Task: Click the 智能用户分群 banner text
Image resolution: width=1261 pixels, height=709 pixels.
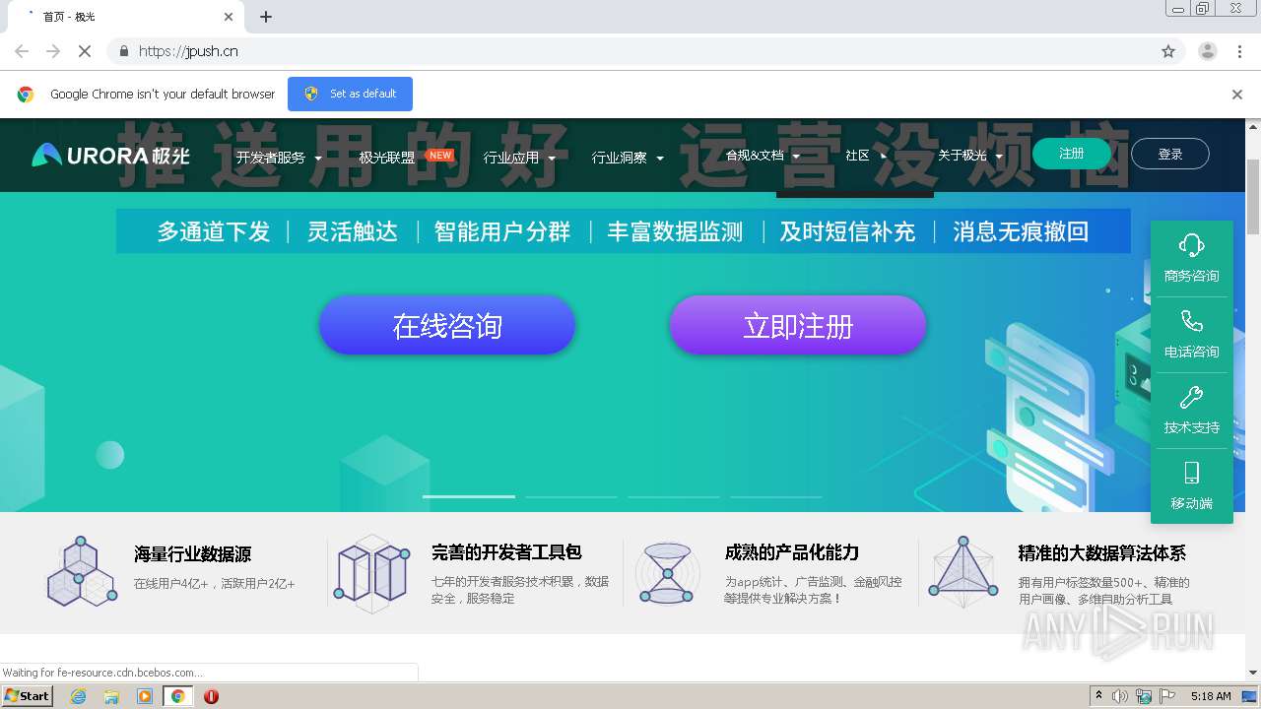Action: pos(502,231)
